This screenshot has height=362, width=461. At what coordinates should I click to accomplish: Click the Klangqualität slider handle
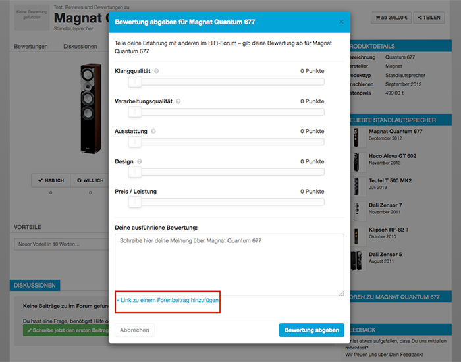(135, 82)
